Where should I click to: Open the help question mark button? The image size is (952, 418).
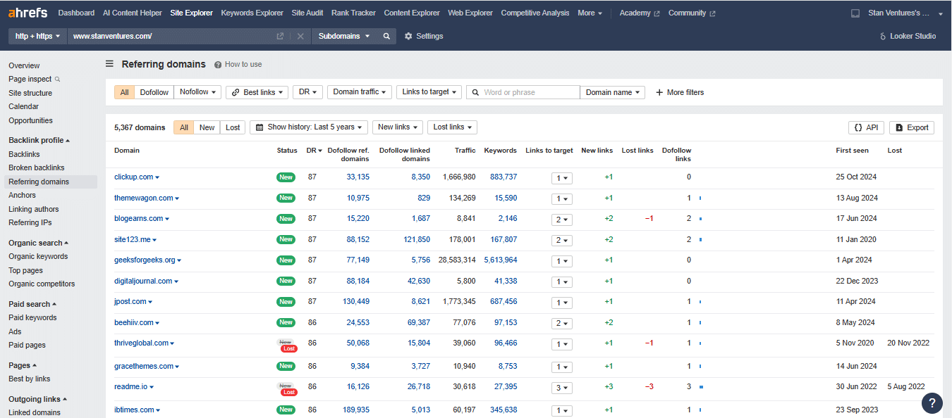coord(932,403)
